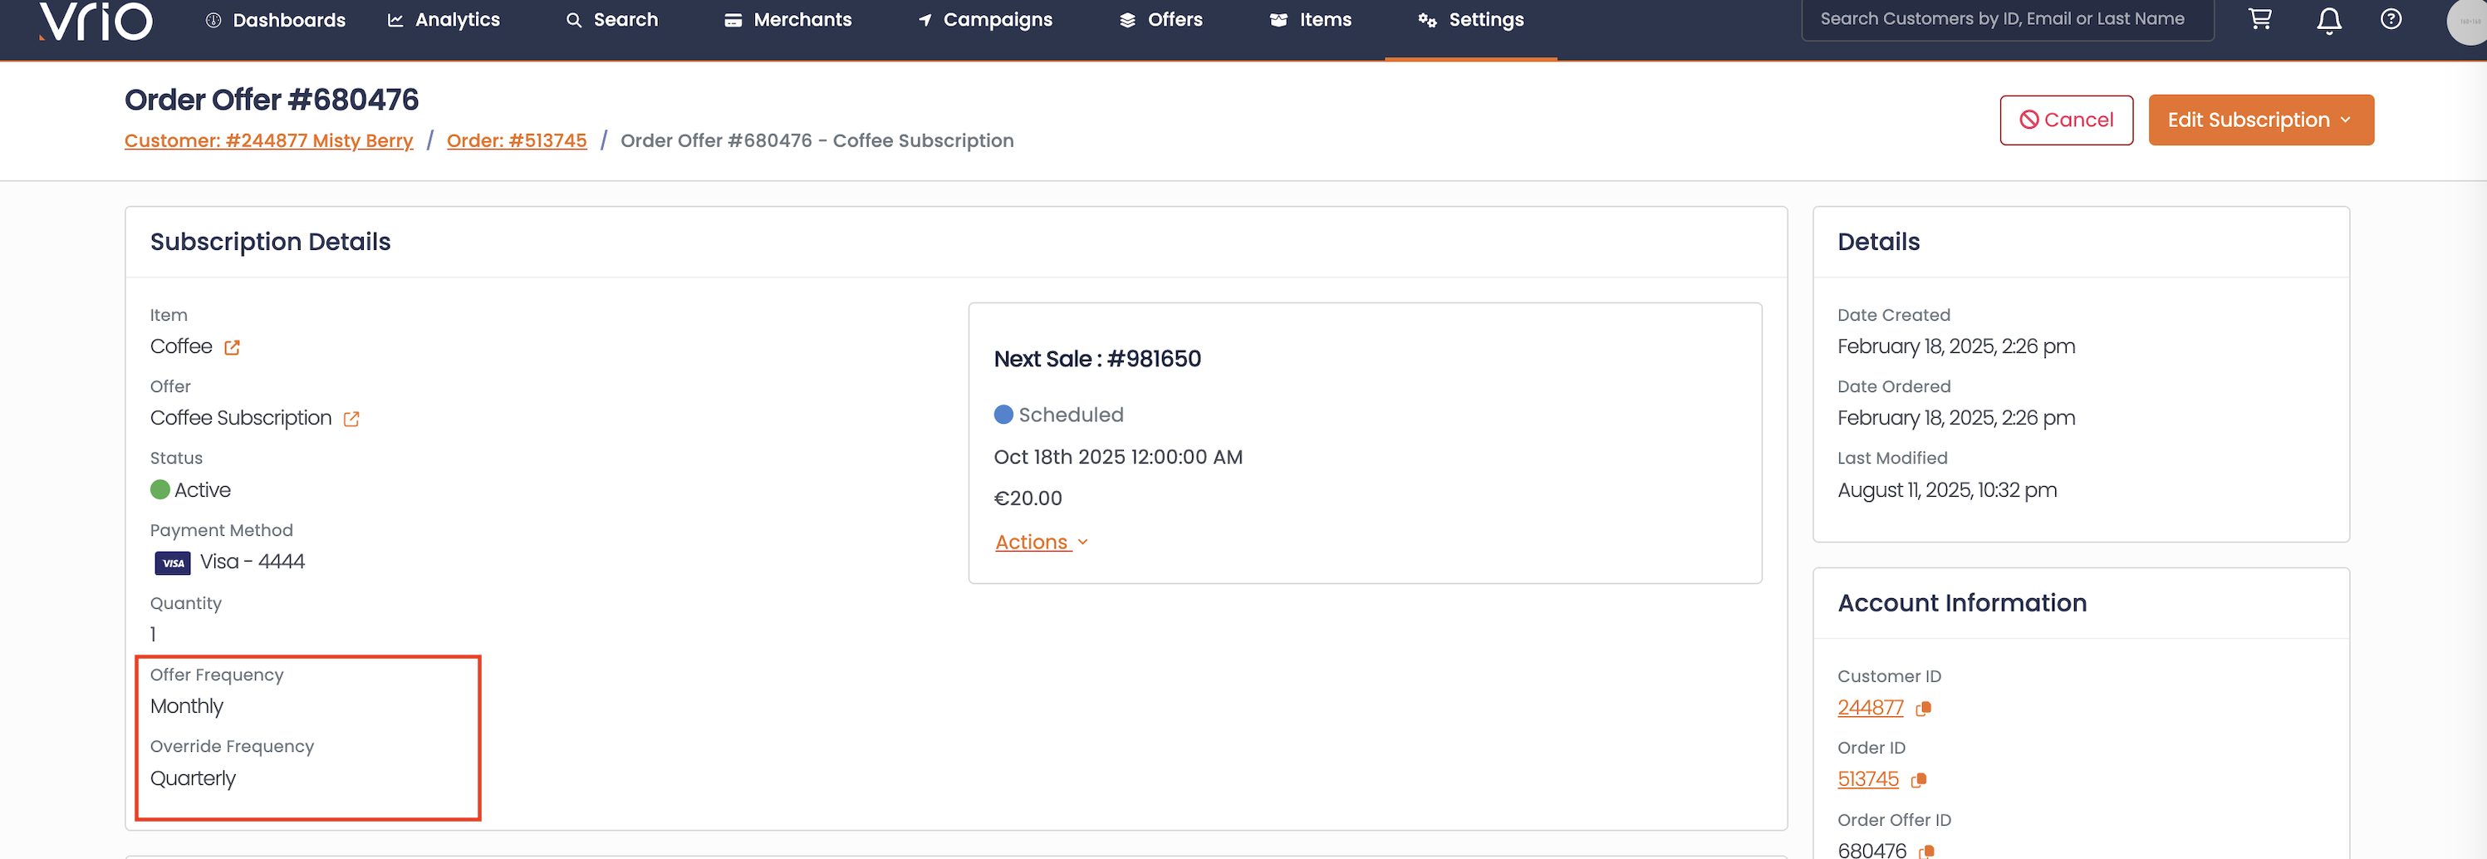Open the Settings menu

tap(1470, 20)
